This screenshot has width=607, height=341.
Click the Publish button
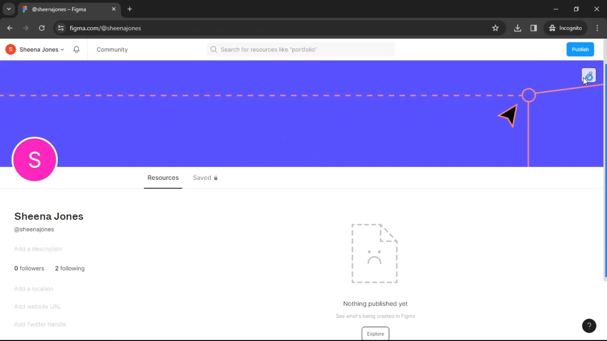580,49
